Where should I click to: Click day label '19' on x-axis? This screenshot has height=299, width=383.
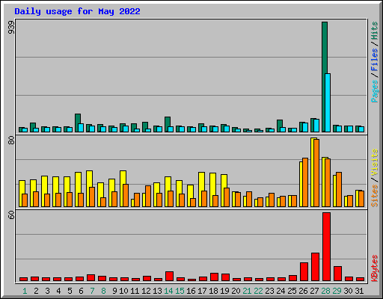pos(224,291)
